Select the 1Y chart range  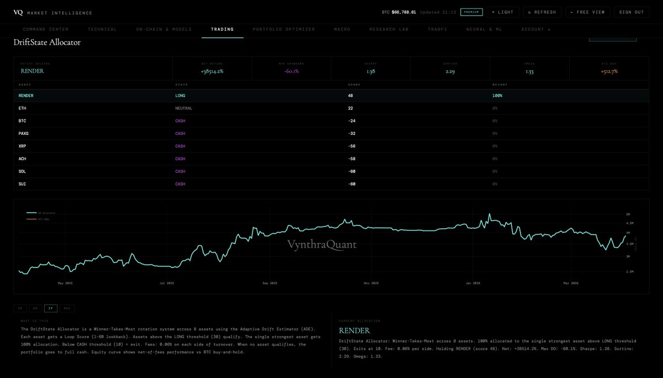tap(51, 309)
